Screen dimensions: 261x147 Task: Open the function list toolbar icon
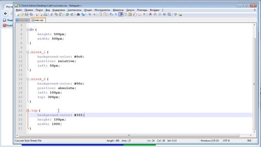click(135, 15)
